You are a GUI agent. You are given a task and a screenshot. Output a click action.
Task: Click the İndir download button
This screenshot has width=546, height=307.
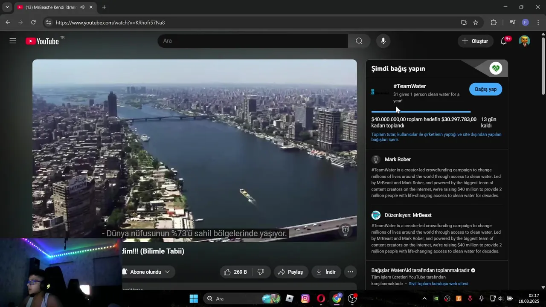(x=326, y=272)
